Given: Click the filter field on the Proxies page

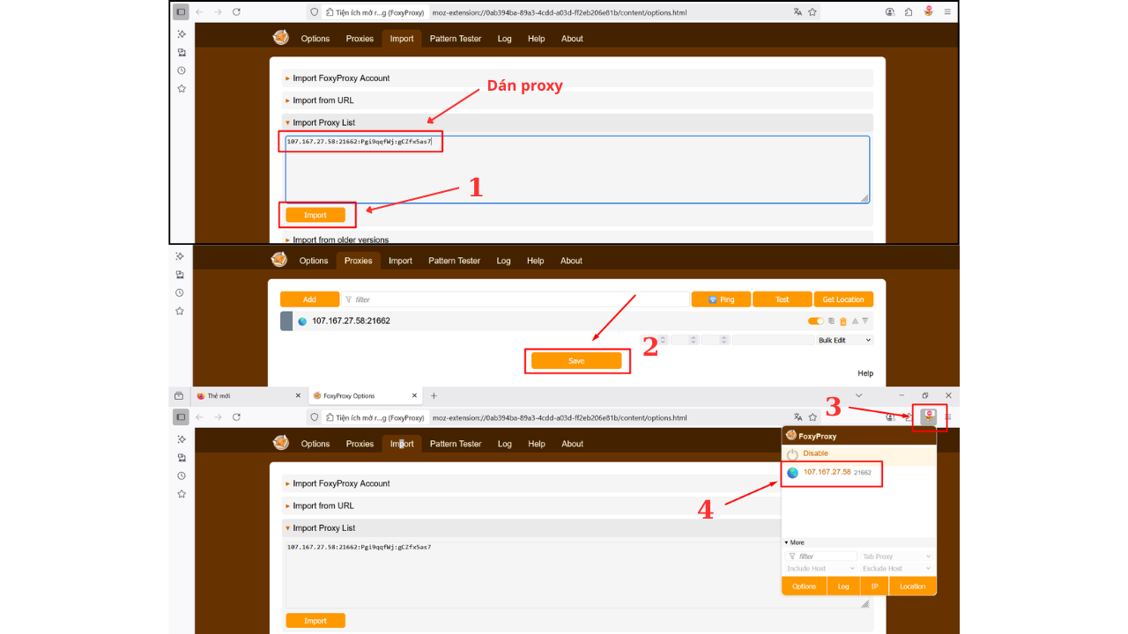Looking at the screenshot, I should [515, 299].
